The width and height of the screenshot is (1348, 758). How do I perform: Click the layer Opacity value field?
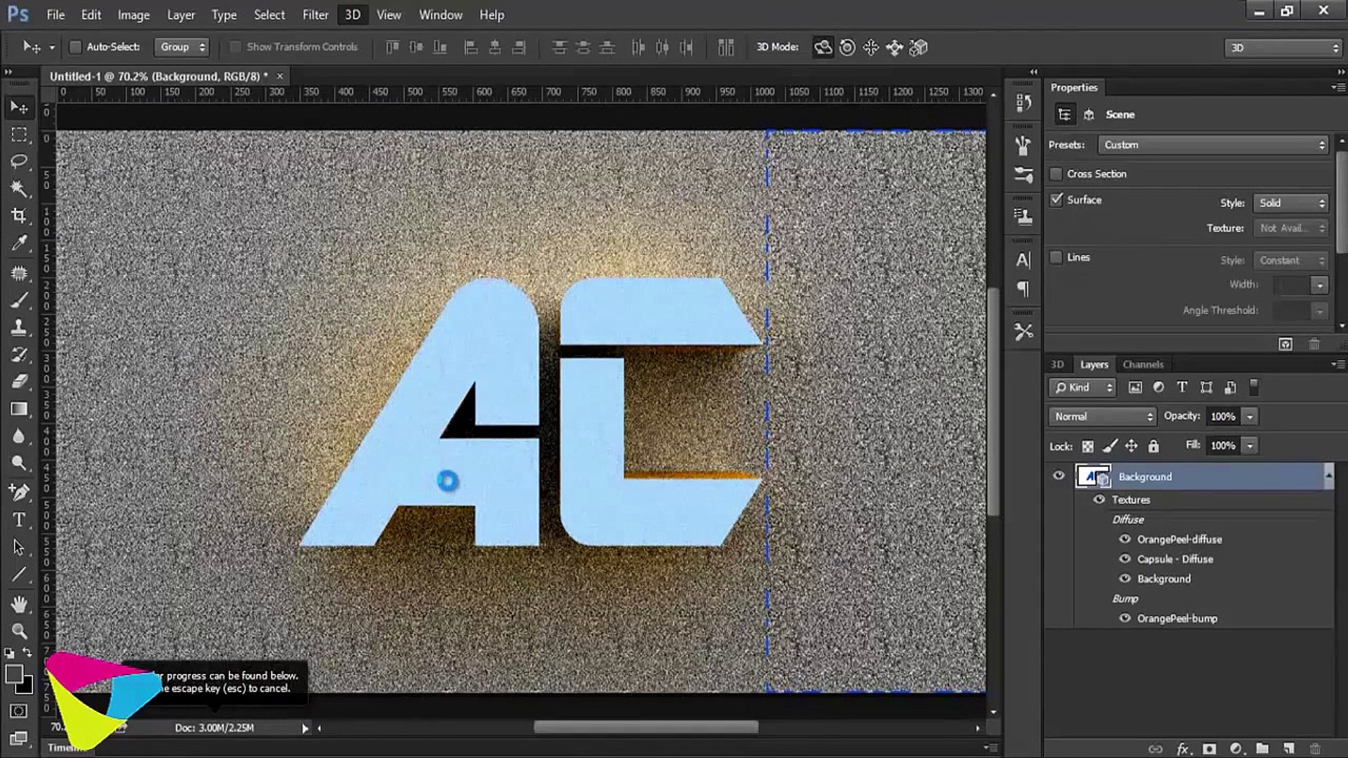[x=1223, y=416]
